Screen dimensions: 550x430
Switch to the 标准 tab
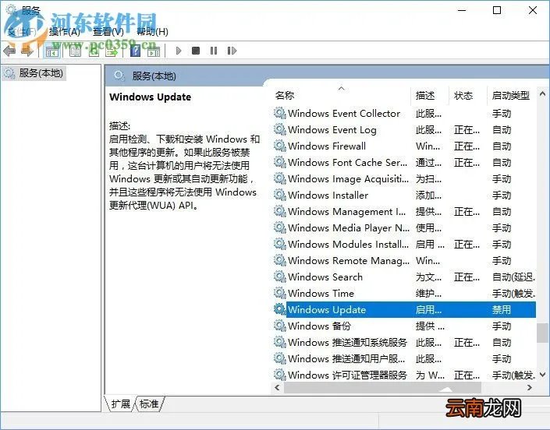click(x=149, y=404)
